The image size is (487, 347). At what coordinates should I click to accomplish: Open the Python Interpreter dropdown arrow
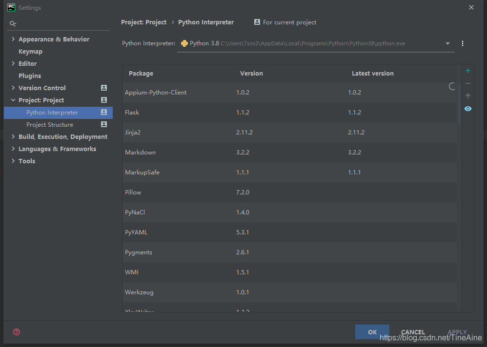click(x=447, y=43)
